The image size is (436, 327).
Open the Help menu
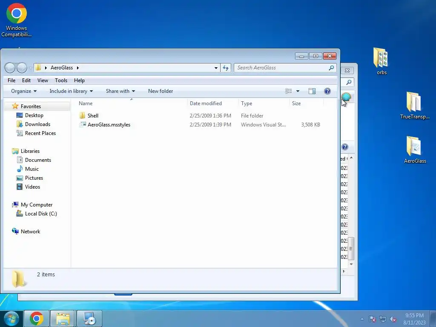click(79, 80)
